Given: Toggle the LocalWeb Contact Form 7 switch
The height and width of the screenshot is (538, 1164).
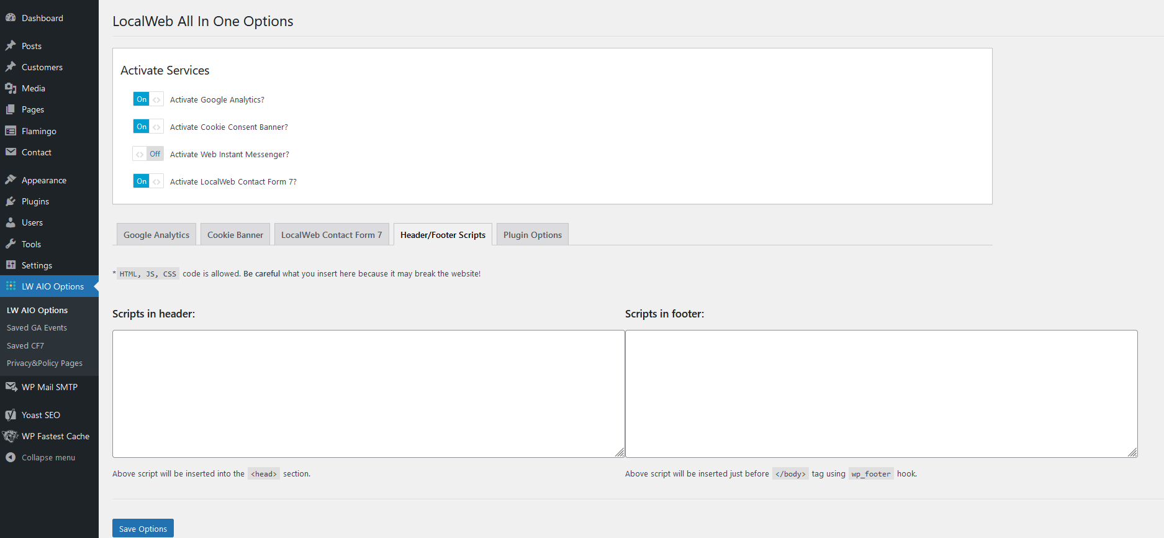Looking at the screenshot, I should [x=148, y=181].
